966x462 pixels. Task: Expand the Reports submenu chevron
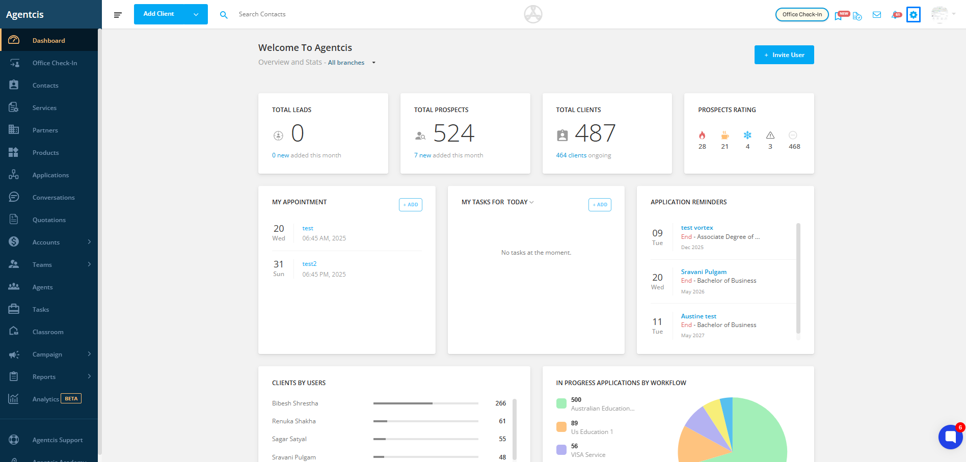click(x=89, y=376)
